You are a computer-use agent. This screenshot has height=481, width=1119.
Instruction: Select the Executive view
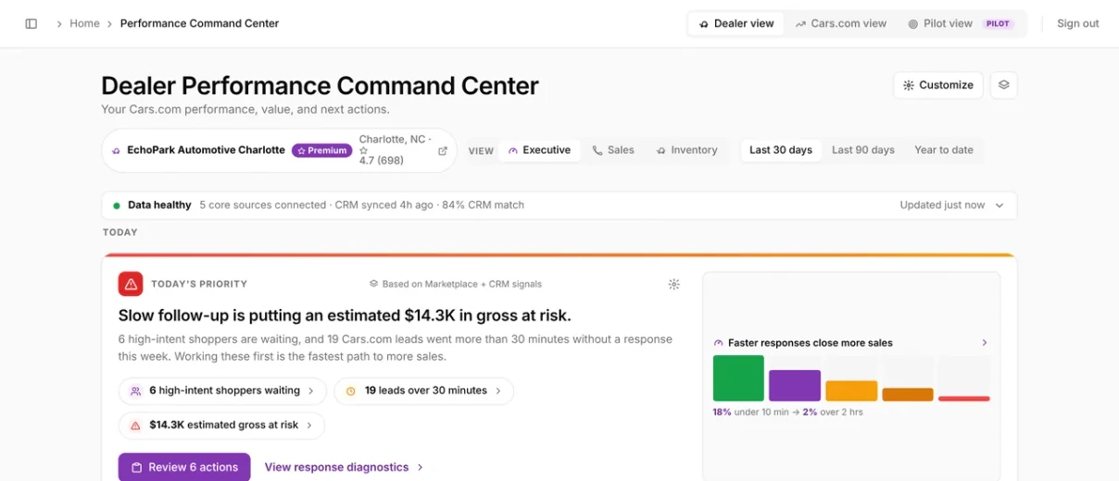[539, 151]
